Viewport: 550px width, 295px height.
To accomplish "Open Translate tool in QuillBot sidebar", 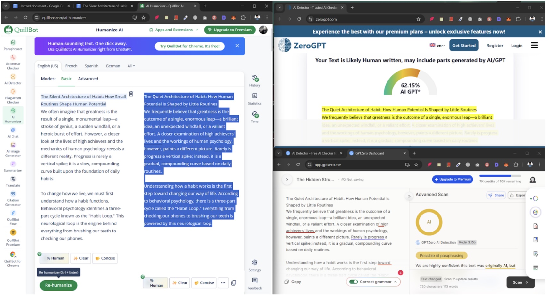I will 13,181.
